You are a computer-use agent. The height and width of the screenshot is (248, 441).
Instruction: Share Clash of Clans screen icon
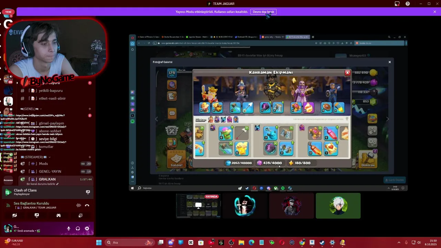point(88,192)
